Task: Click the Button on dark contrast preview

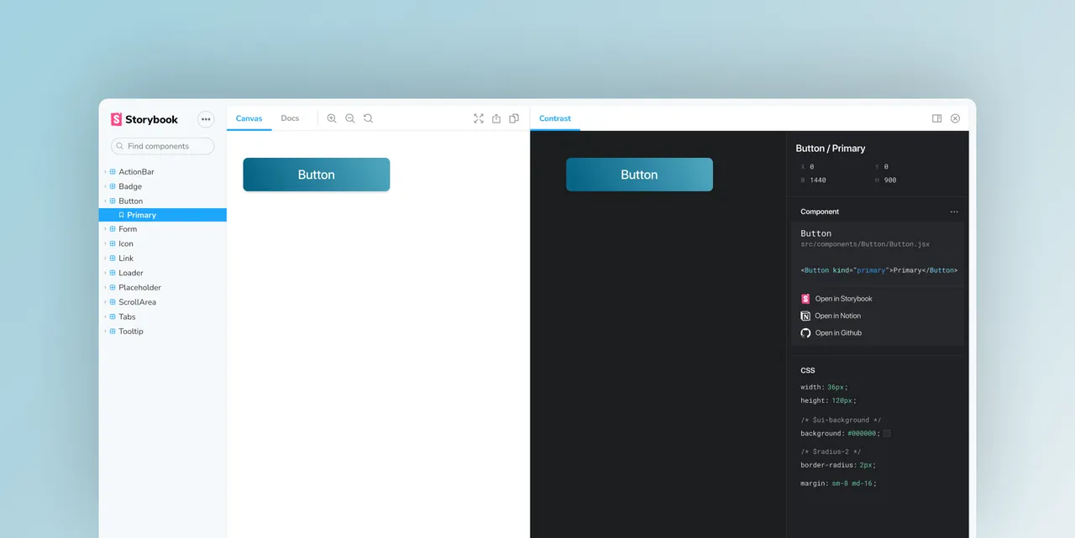Action: [x=639, y=175]
